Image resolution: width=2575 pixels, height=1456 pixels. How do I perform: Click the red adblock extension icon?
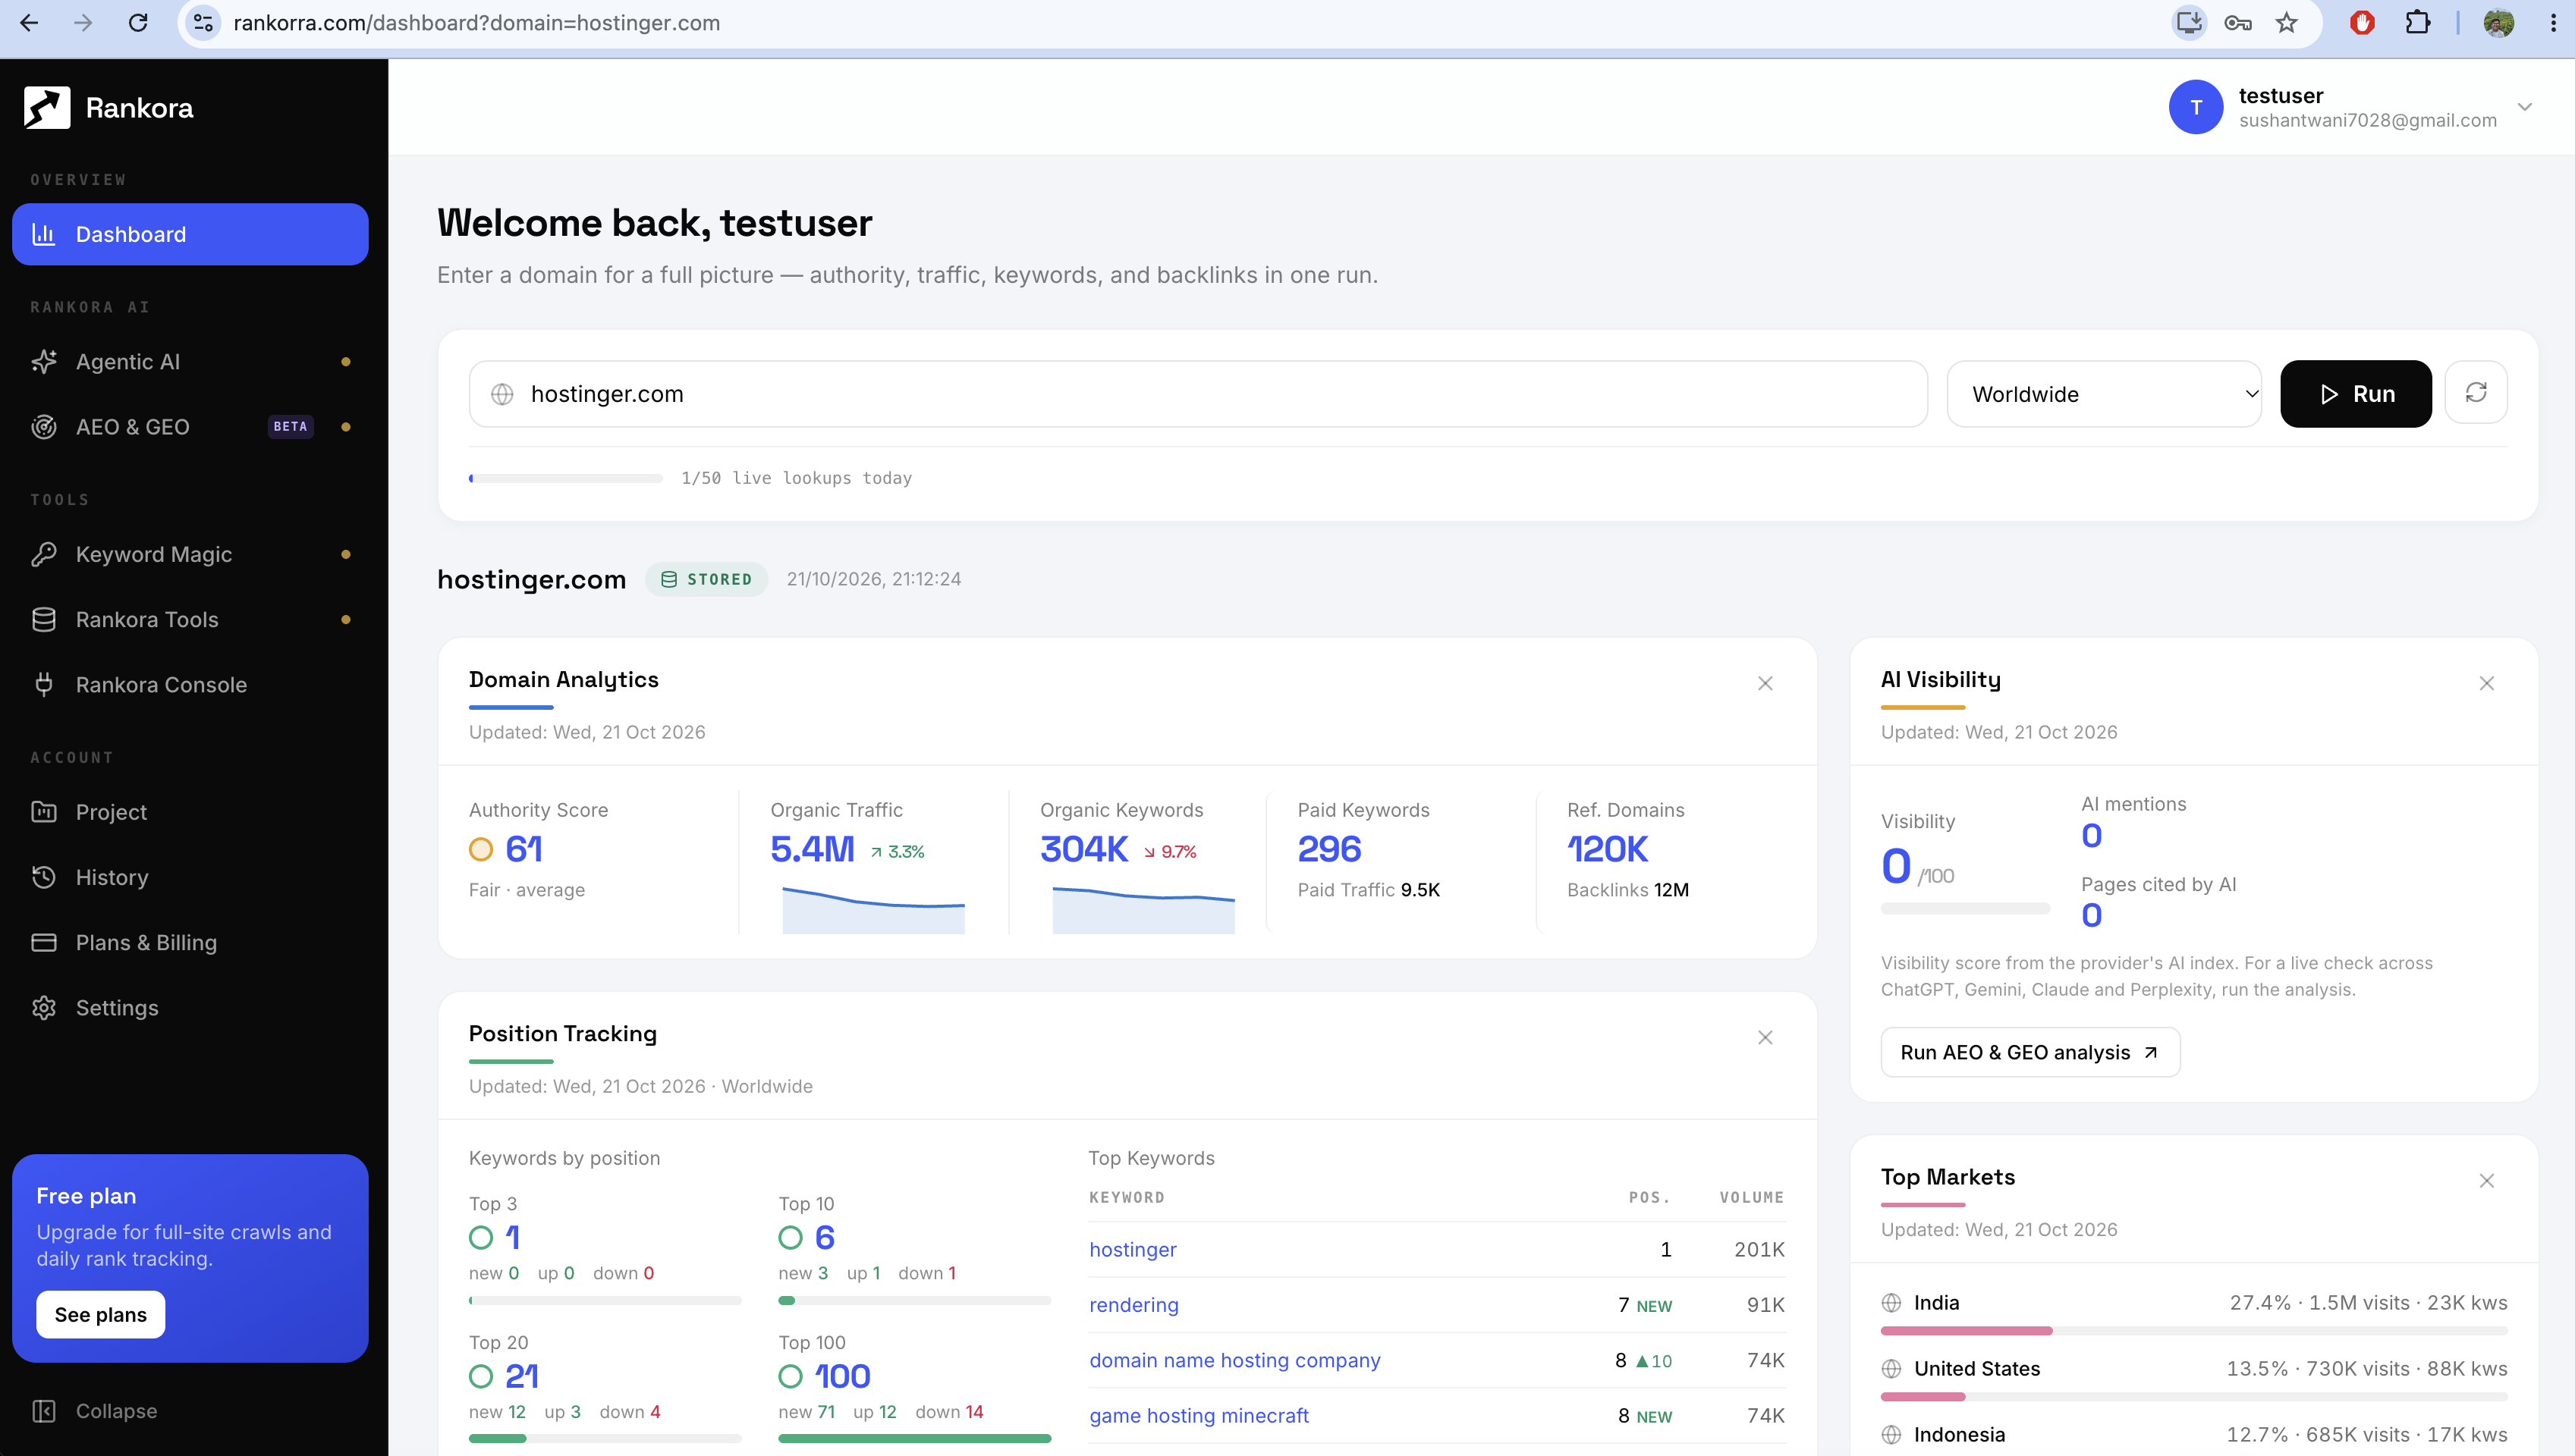tap(2362, 22)
